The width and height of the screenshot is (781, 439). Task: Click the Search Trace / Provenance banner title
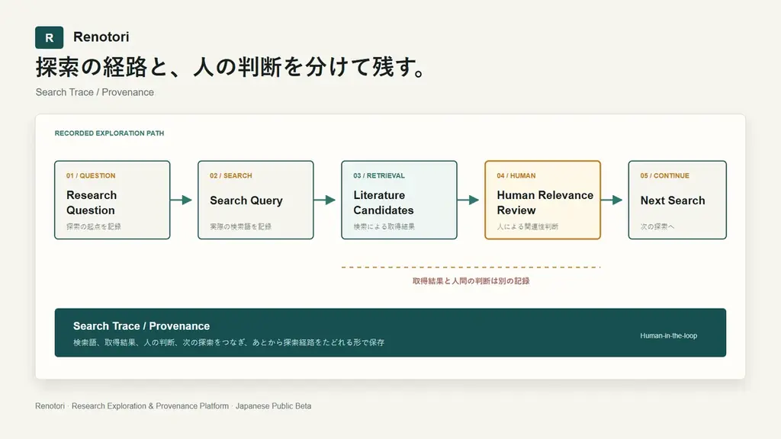pos(141,326)
